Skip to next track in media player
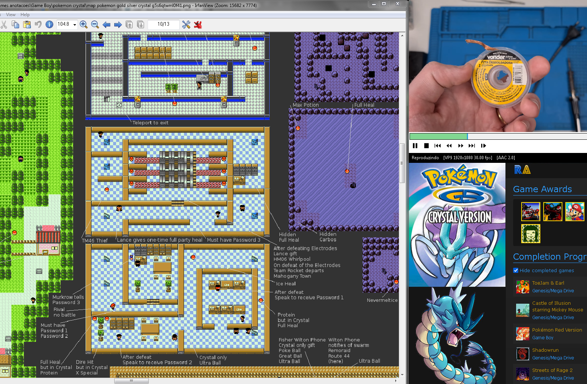Viewport: 587px width, 384px height. [472, 146]
